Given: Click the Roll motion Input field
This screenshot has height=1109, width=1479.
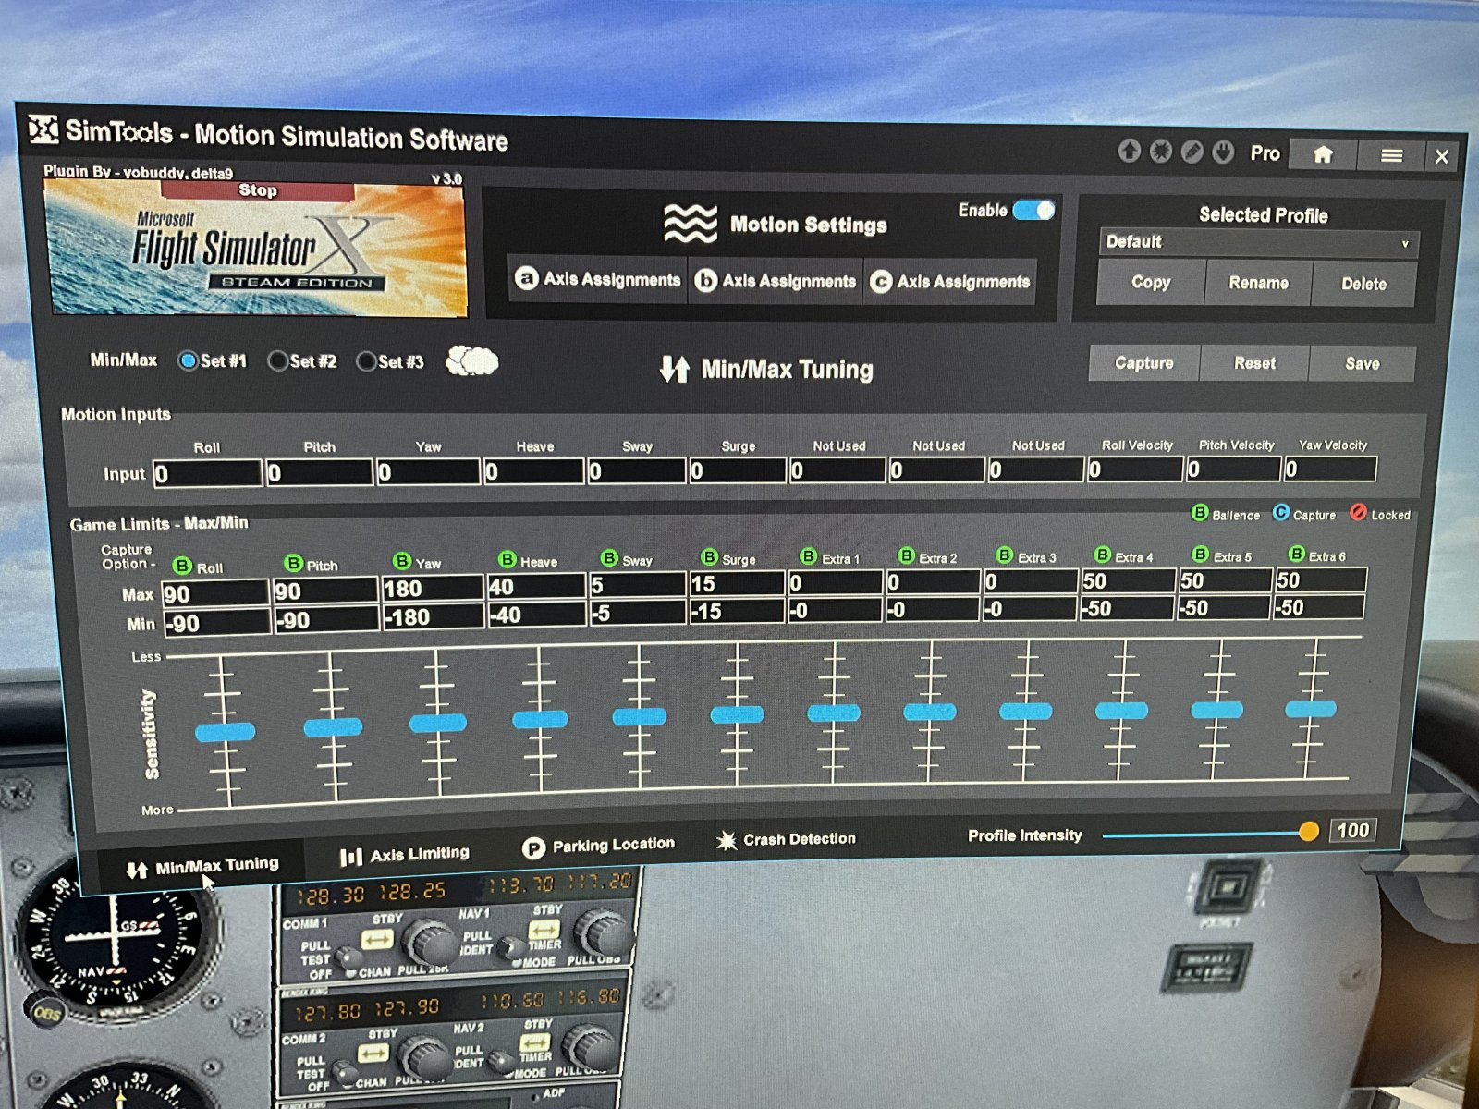Looking at the screenshot, I should tap(207, 474).
